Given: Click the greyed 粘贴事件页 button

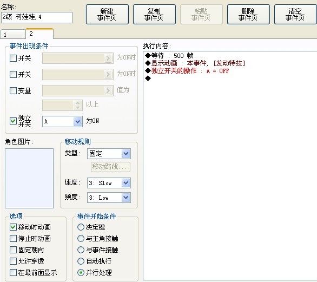Looking at the screenshot, I should click(201, 15).
